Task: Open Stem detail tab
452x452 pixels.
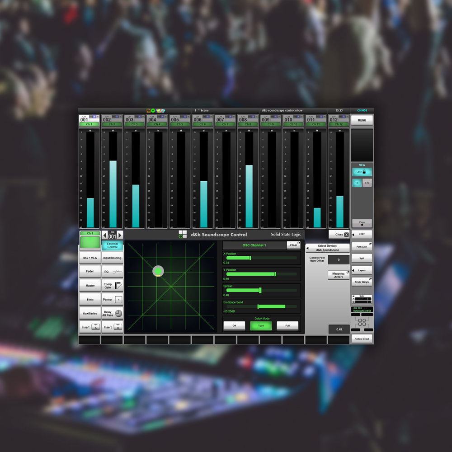Action: [x=90, y=300]
